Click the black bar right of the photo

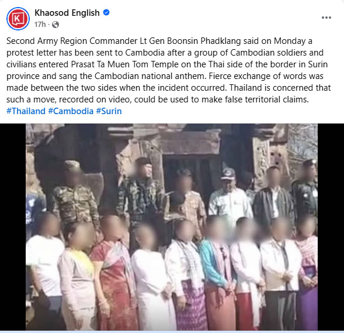point(331,227)
